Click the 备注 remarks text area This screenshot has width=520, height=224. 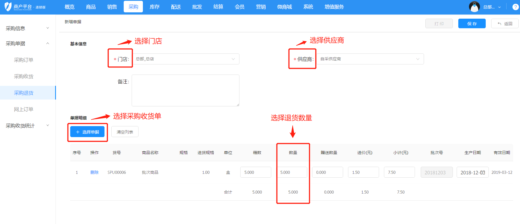(185, 90)
